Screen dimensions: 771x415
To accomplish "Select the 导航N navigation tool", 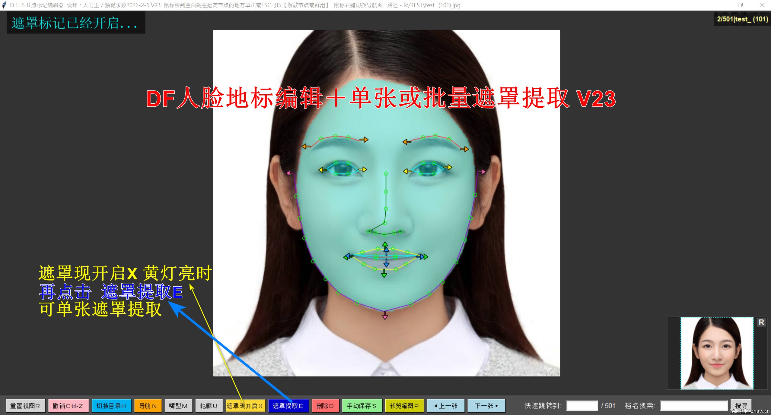I will [x=148, y=406].
